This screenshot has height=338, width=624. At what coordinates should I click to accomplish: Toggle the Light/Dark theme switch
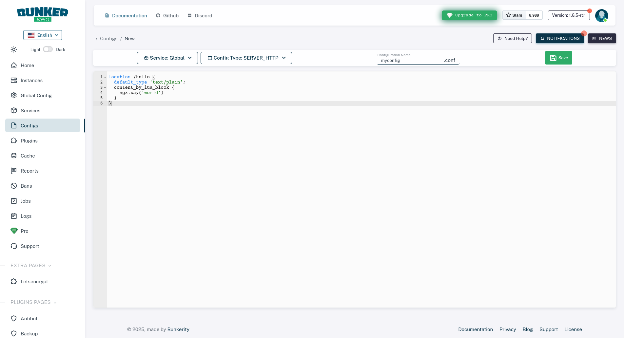(x=48, y=49)
